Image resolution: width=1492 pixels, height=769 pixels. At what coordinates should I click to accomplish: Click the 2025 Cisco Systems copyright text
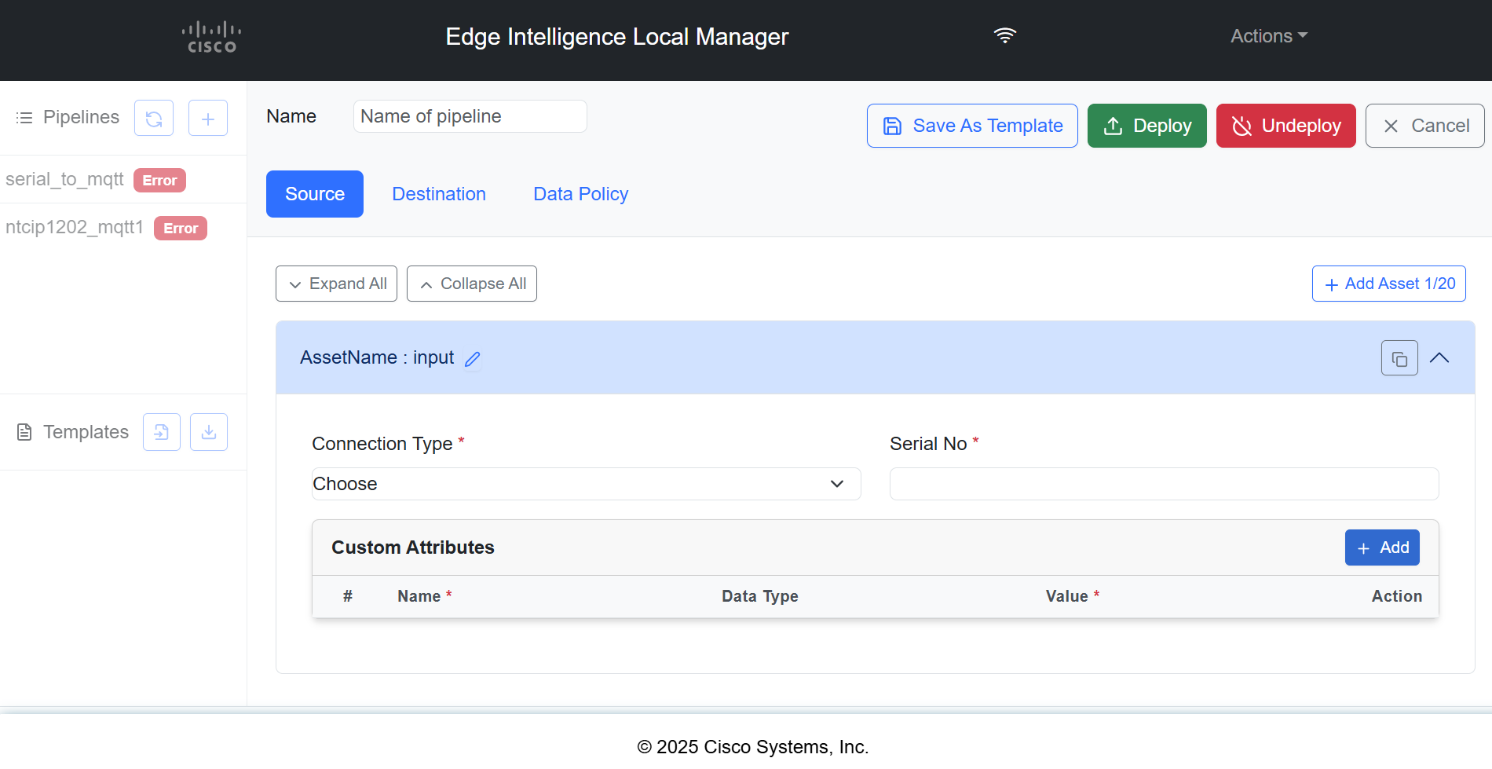752,747
